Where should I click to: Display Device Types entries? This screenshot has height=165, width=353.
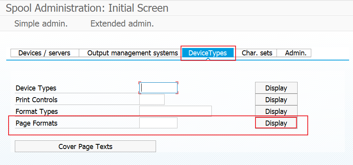[x=276, y=88]
